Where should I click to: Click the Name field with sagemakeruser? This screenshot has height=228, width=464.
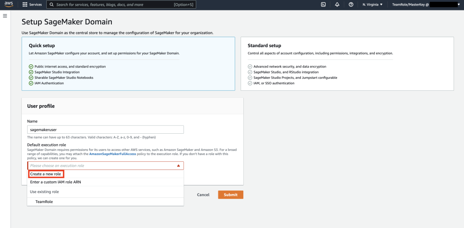pos(105,129)
